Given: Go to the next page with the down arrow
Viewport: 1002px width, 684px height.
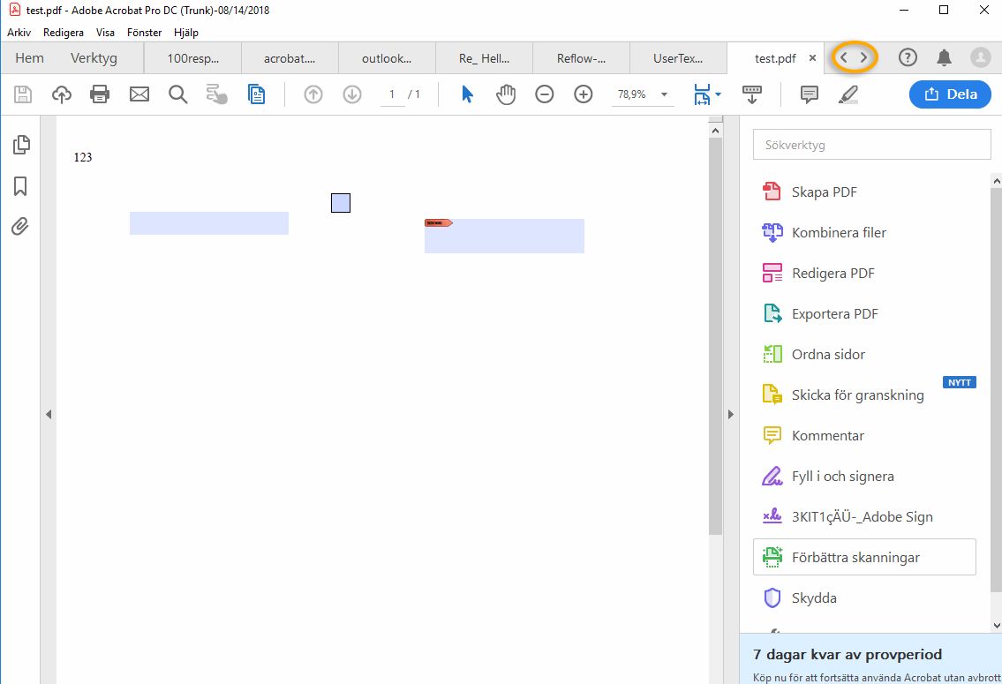Looking at the screenshot, I should point(352,94).
